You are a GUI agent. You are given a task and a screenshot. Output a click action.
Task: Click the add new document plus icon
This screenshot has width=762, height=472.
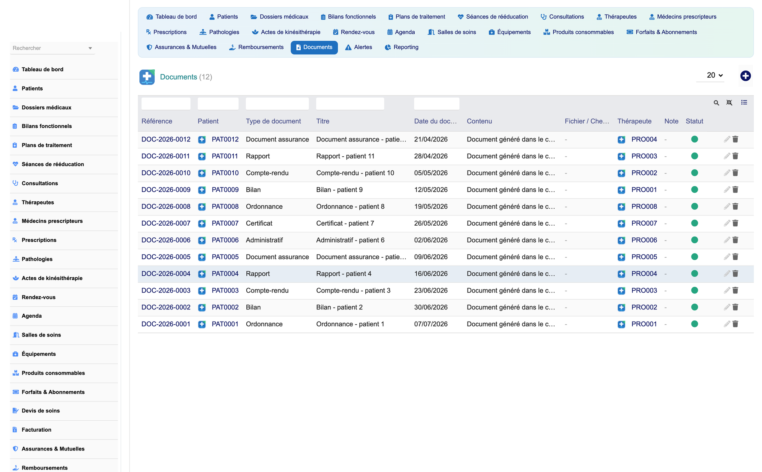(745, 76)
